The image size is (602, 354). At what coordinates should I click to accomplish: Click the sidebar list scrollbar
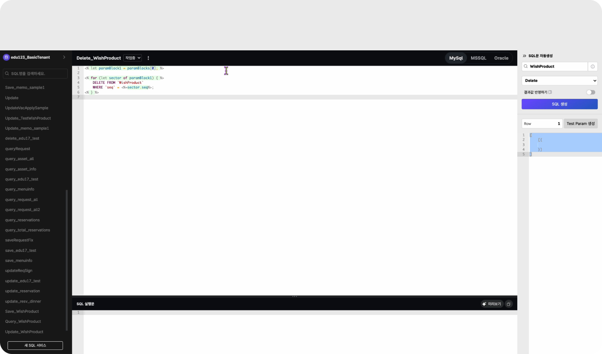click(67, 260)
